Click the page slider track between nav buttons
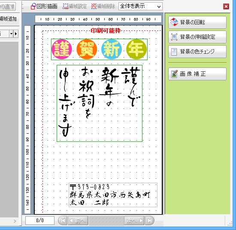This screenshot has height=230, width=236. pyautogui.click(x=106, y=221)
